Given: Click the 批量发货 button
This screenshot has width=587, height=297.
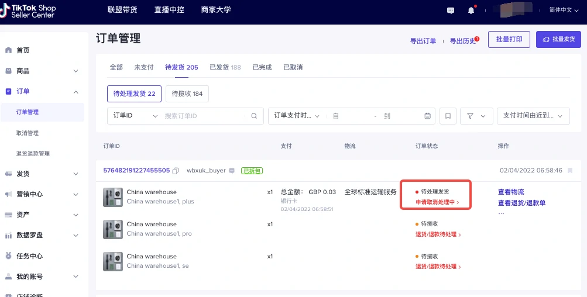Looking at the screenshot, I should (x=558, y=39).
